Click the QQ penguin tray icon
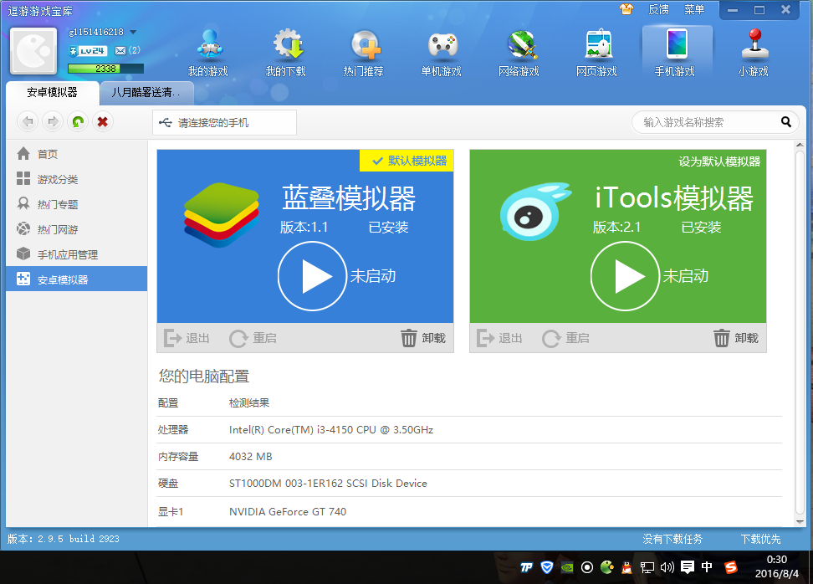 626,567
